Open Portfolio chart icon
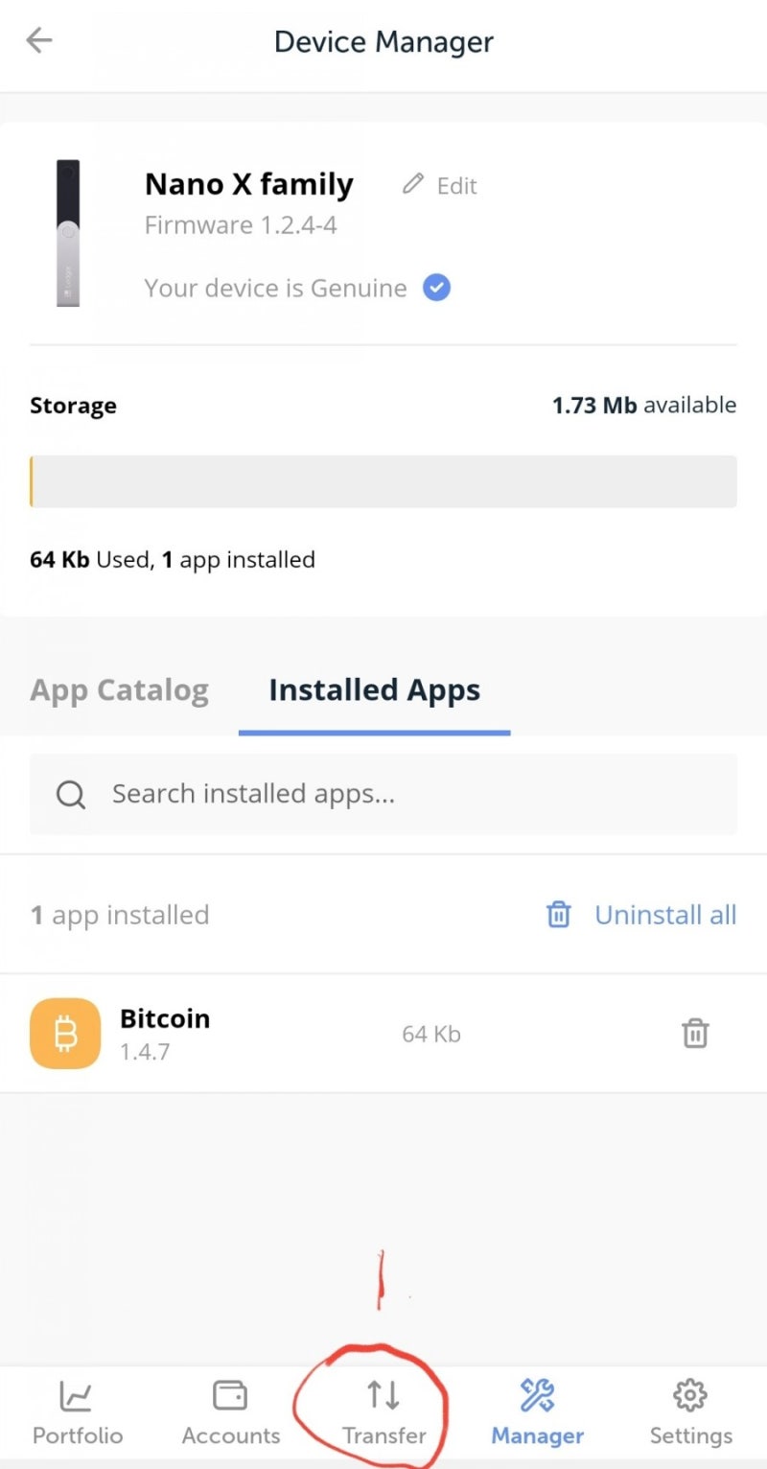The width and height of the screenshot is (767, 1469). coord(77,1396)
